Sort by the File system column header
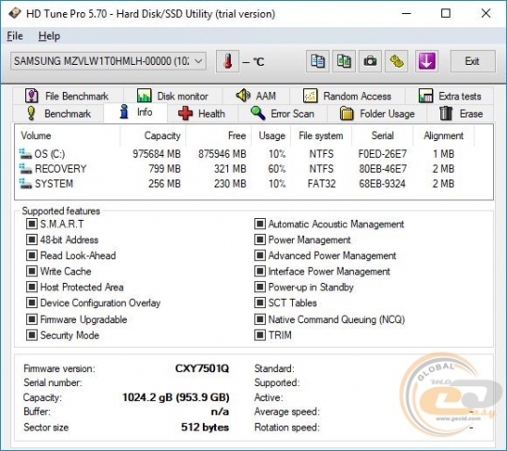The height and width of the screenshot is (451, 507). (x=321, y=135)
